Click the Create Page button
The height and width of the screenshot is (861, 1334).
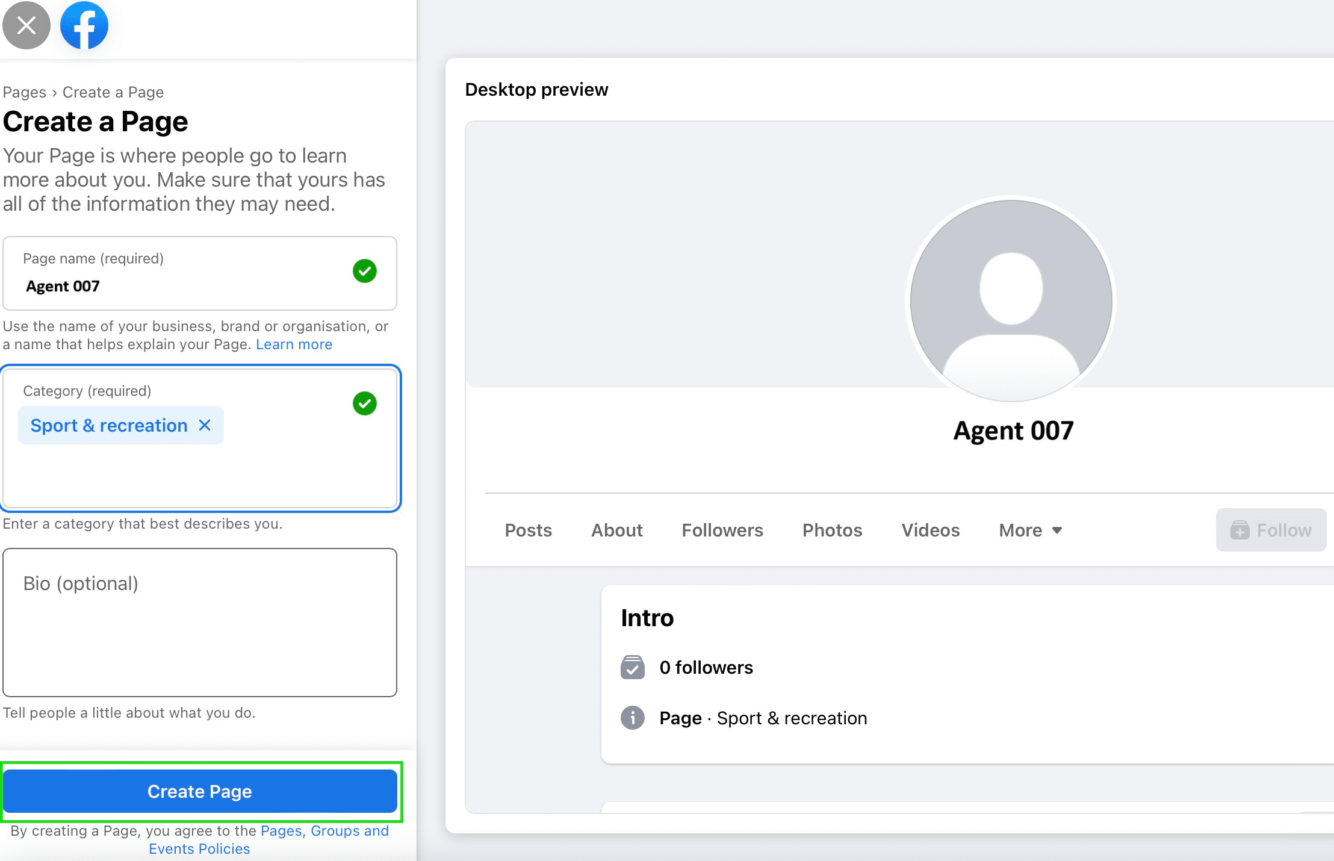(x=199, y=791)
